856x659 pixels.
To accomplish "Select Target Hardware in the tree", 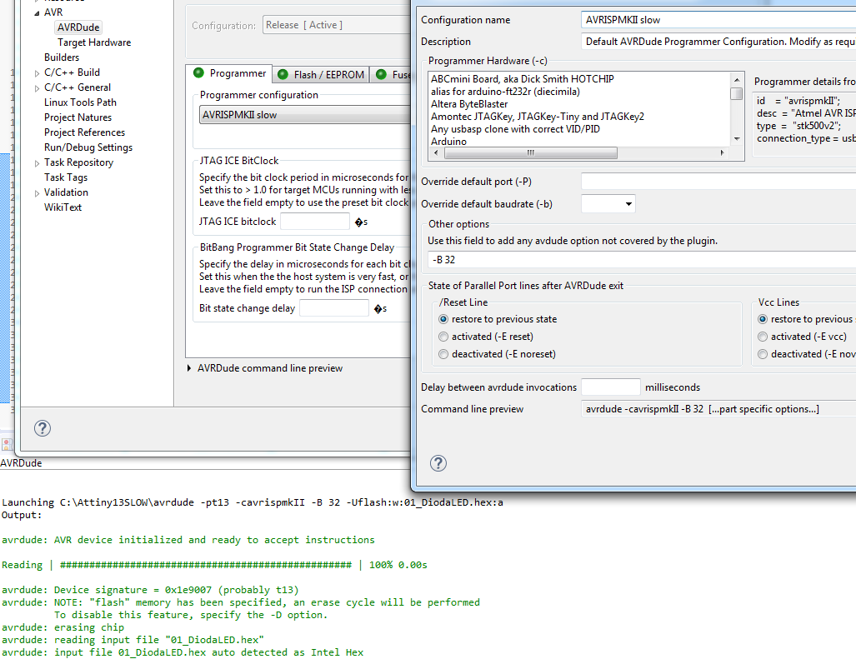I will [94, 42].
